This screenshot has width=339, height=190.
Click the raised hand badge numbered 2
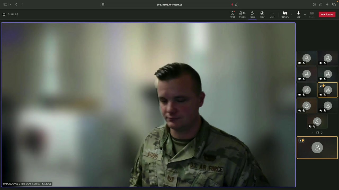322,86
